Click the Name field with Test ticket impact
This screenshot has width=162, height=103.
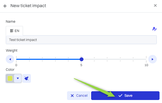[81, 40]
